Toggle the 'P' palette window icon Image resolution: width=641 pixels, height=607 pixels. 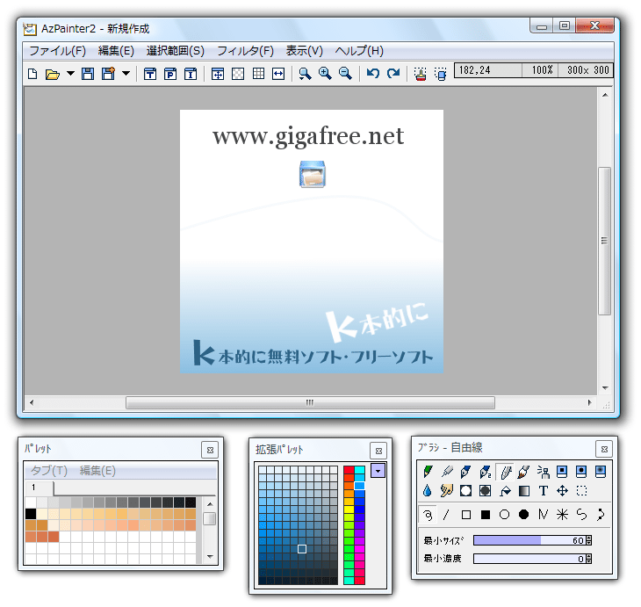[170, 74]
